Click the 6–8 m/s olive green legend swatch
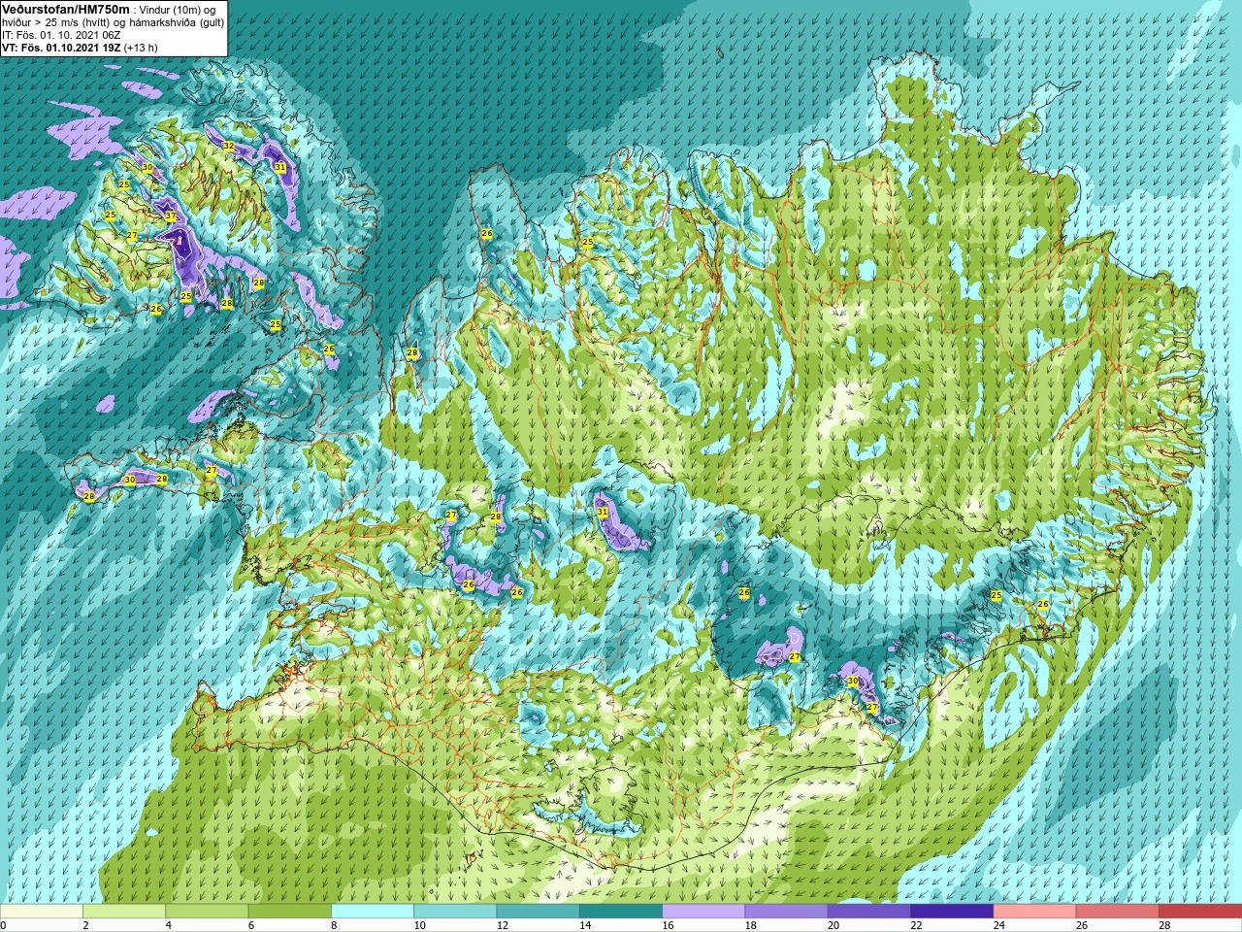Screen dimensions: 1242x932 (290, 912)
